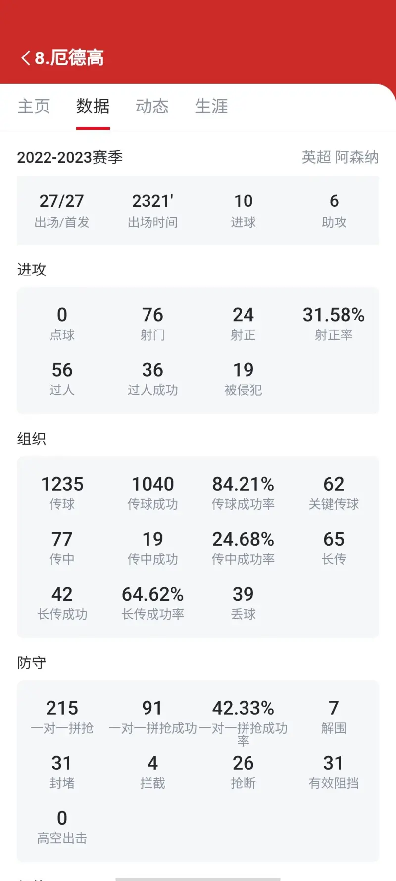Open the 2022-2023赛季 season selector
Image resolution: width=396 pixels, height=881 pixels.
[x=70, y=157]
